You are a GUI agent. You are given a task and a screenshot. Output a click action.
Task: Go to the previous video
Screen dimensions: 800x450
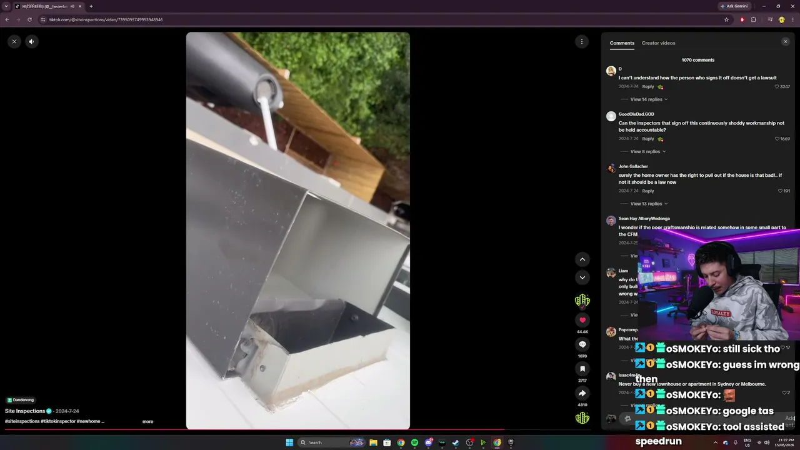point(582,259)
